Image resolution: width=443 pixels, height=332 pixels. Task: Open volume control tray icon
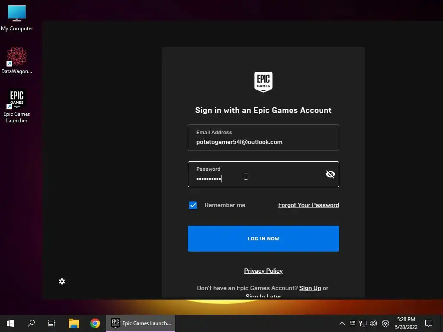[x=373, y=323]
